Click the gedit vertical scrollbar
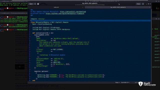Screen dimensions: 160x90 [x=151, y=23]
